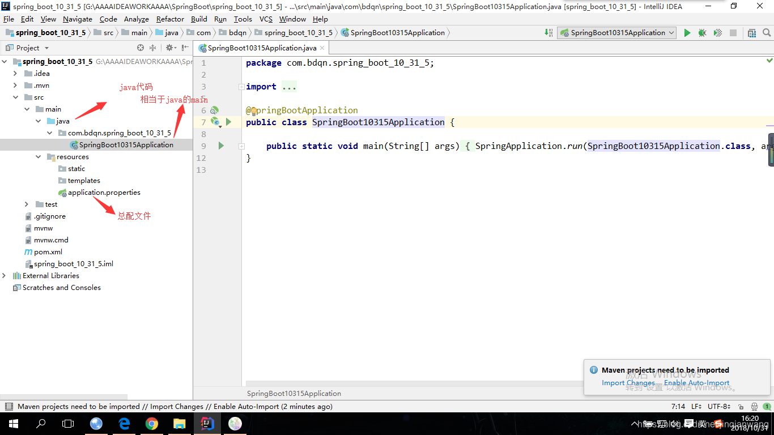
Task: Select application.properties file
Action: click(99, 193)
